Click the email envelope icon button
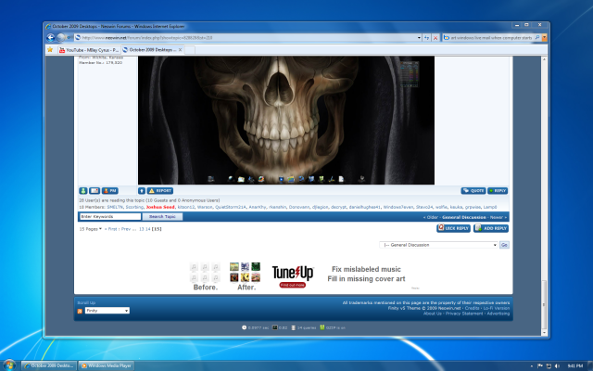This screenshot has height=371, width=593. click(x=95, y=191)
